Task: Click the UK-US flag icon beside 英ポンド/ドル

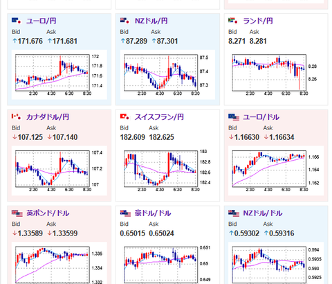Action: 17,213
